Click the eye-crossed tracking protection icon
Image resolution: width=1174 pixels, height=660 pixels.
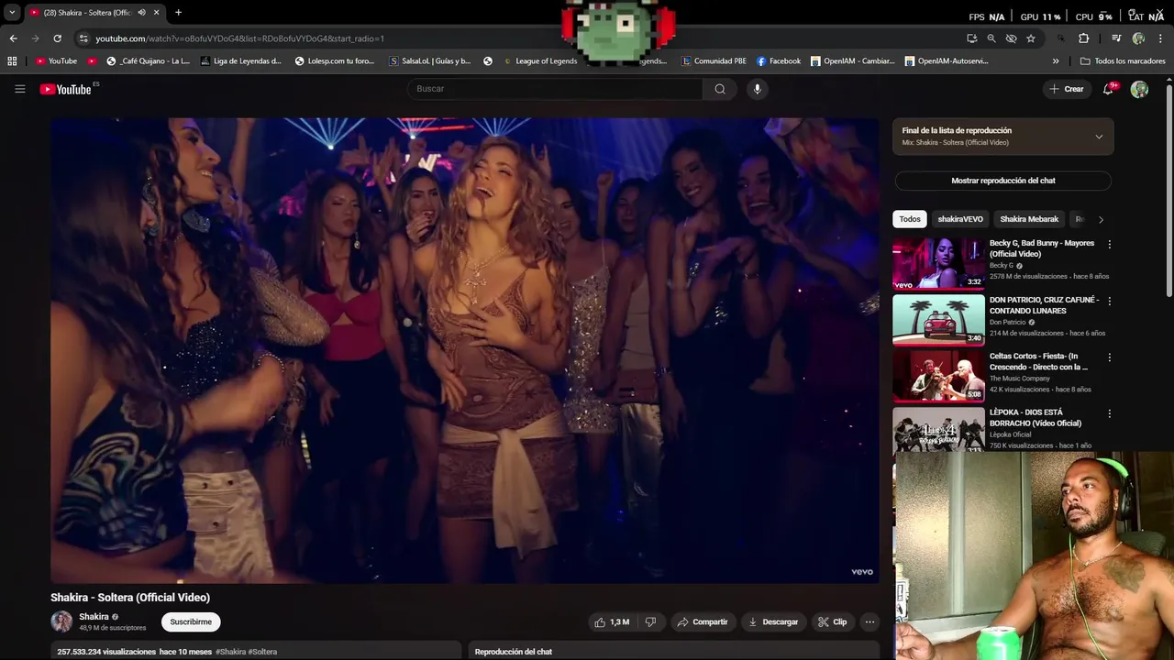pyautogui.click(x=1011, y=38)
